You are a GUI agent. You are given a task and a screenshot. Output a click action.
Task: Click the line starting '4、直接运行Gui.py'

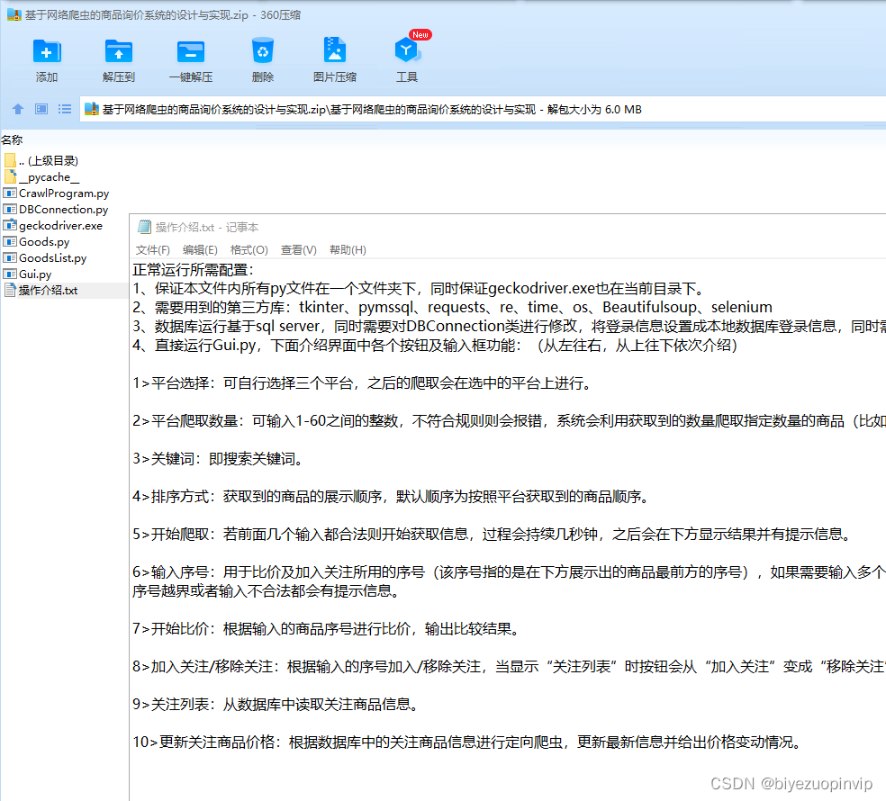435,345
